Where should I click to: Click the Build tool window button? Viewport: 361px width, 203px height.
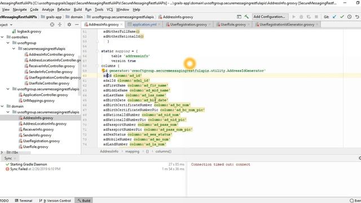point(84,201)
